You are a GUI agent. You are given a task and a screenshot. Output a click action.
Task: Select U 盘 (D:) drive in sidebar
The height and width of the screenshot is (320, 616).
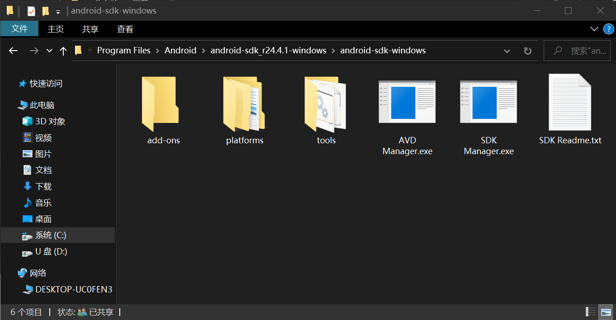point(51,252)
